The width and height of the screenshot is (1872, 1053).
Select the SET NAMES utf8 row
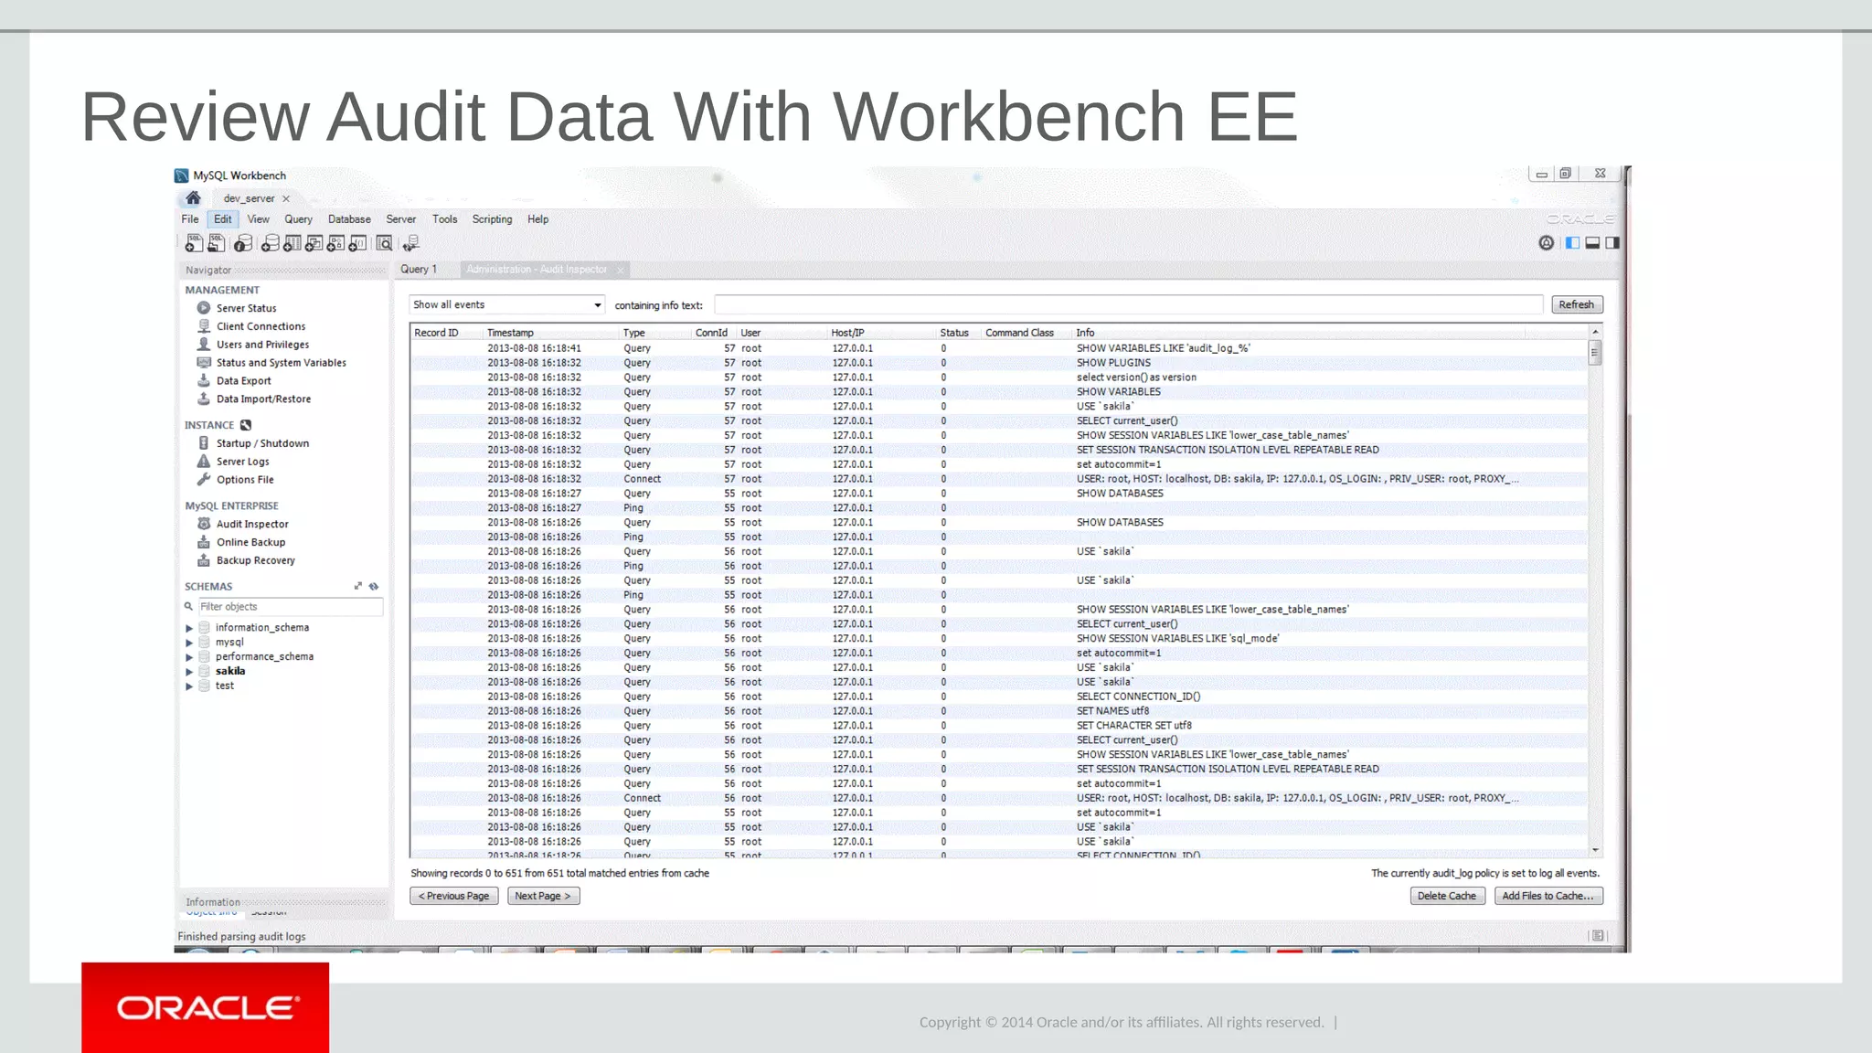[999, 711]
